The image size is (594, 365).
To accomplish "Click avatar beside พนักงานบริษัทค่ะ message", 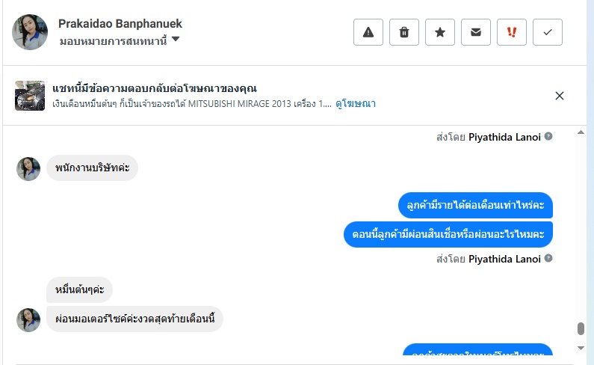I will pos(28,169).
